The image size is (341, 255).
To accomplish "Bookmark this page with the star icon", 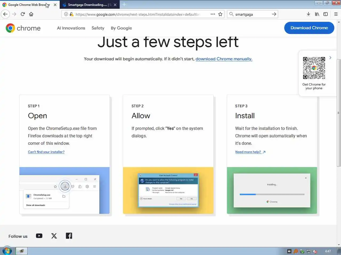I will pyautogui.click(x=220, y=14).
